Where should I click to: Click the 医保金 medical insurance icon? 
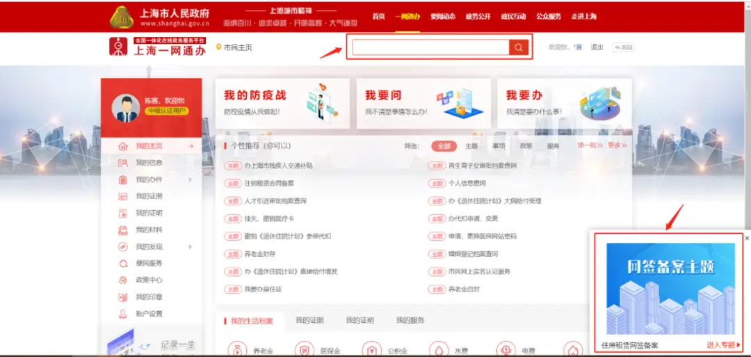pos(304,349)
